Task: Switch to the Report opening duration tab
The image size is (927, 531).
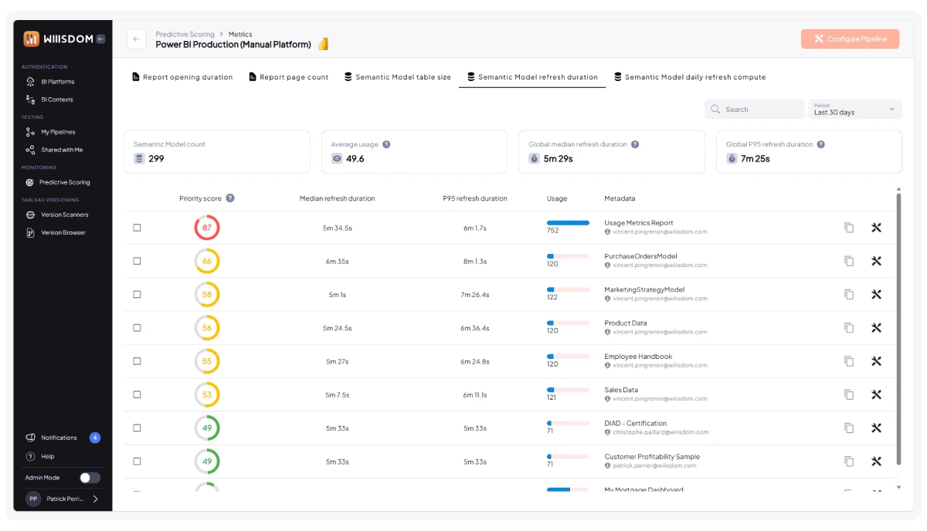Action: [182, 76]
